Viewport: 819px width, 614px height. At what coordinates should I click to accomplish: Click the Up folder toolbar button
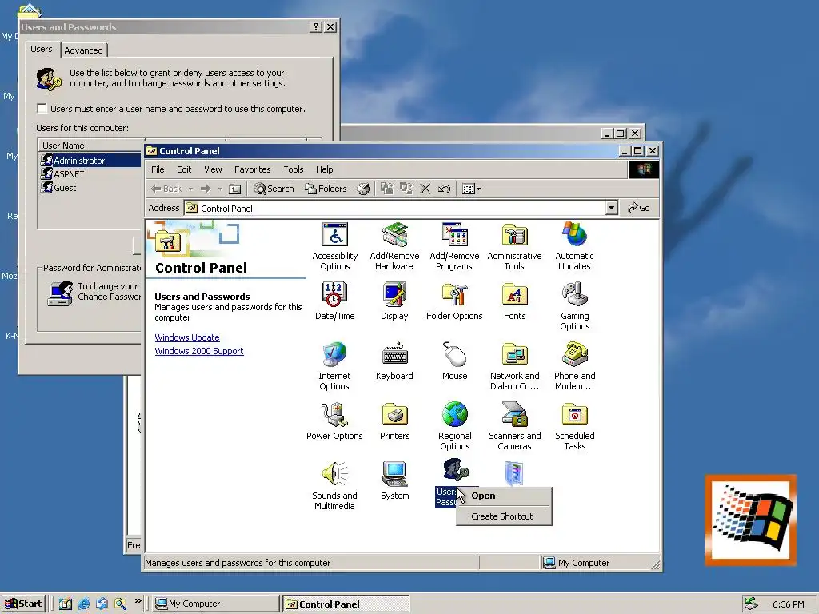(235, 189)
